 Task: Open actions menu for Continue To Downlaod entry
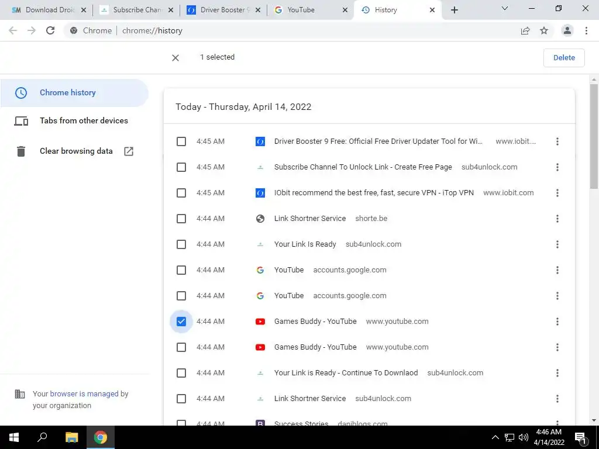click(x=557, y=373)
